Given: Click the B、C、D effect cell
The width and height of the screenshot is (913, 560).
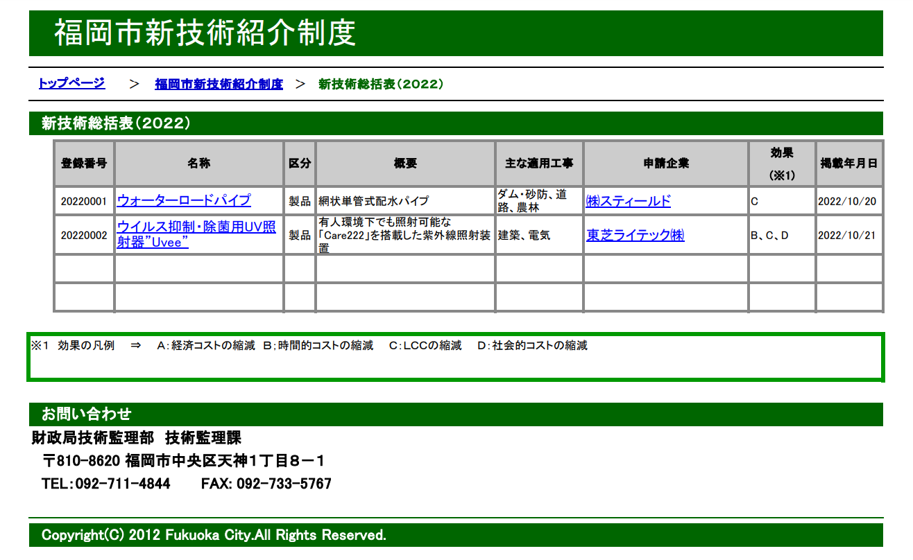Looking at the screenshot, I should click(x=782, y=235).
